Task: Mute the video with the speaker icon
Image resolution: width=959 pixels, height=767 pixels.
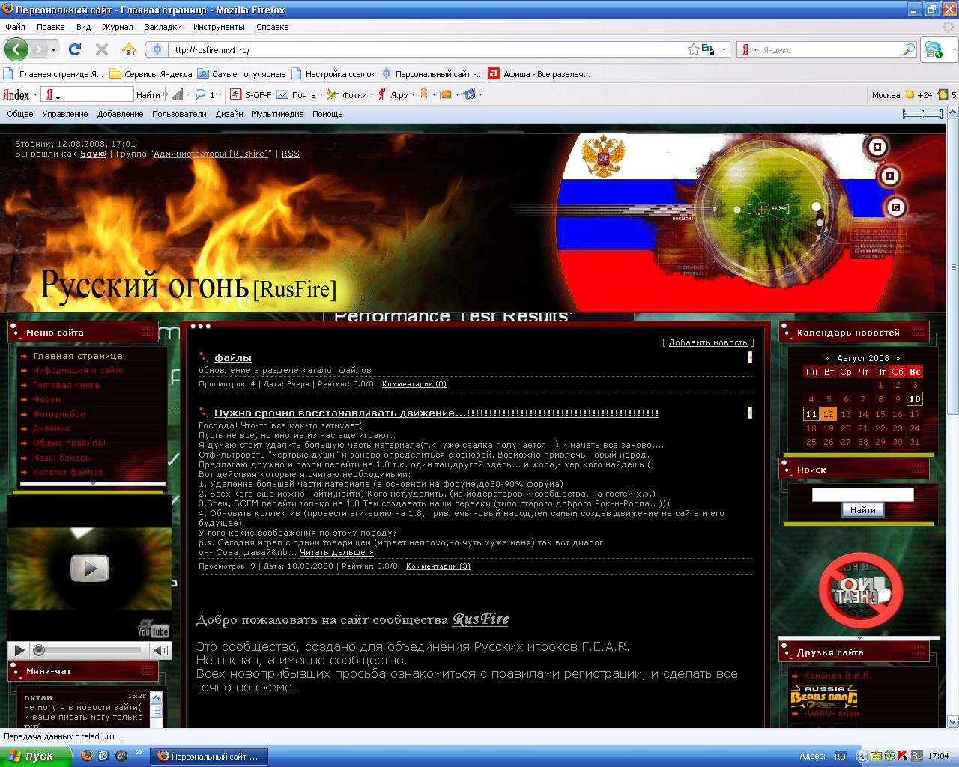Action: tap(160, 650)
